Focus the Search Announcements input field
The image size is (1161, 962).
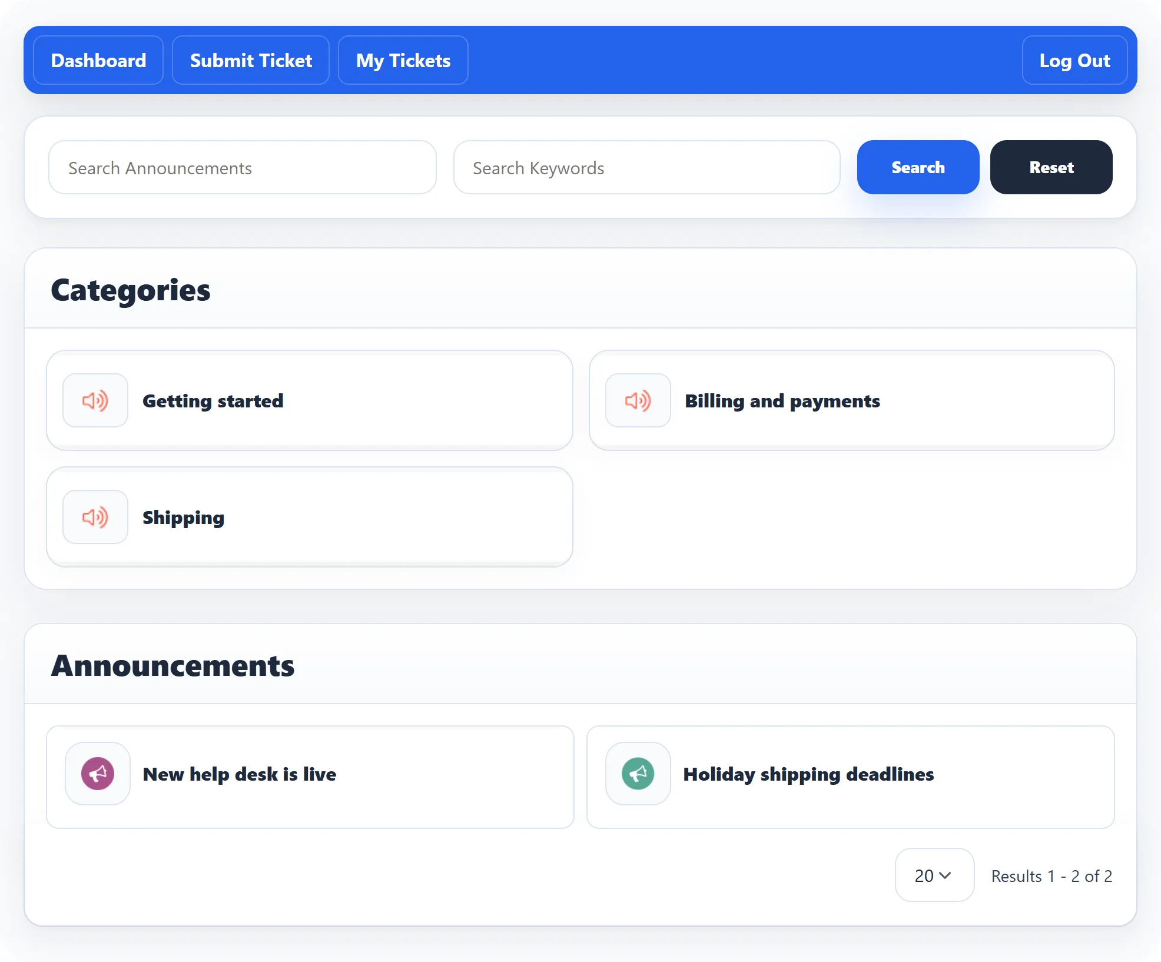coord(243,167)
